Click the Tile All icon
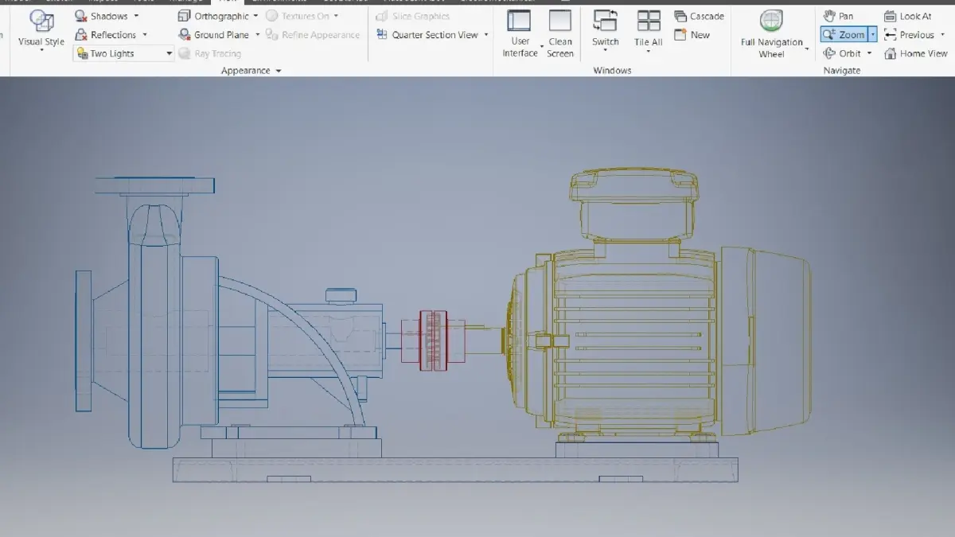This screenshot has height=537, width=955. 649,21
